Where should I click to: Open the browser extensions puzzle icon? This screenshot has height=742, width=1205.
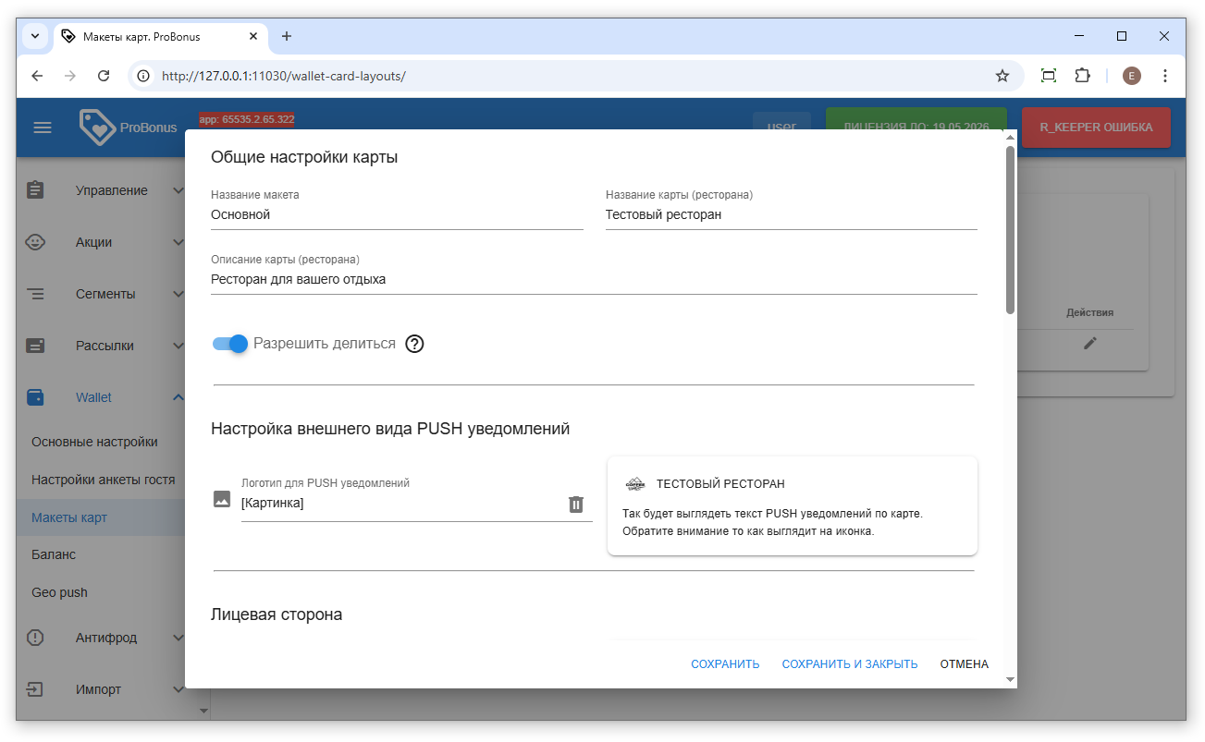click(1082, 76)
